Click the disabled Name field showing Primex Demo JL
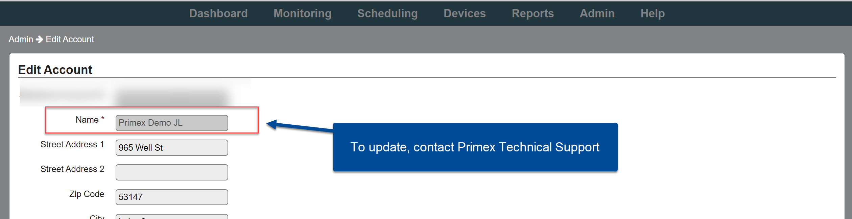The image size is (852, 219). click(171, 123)
